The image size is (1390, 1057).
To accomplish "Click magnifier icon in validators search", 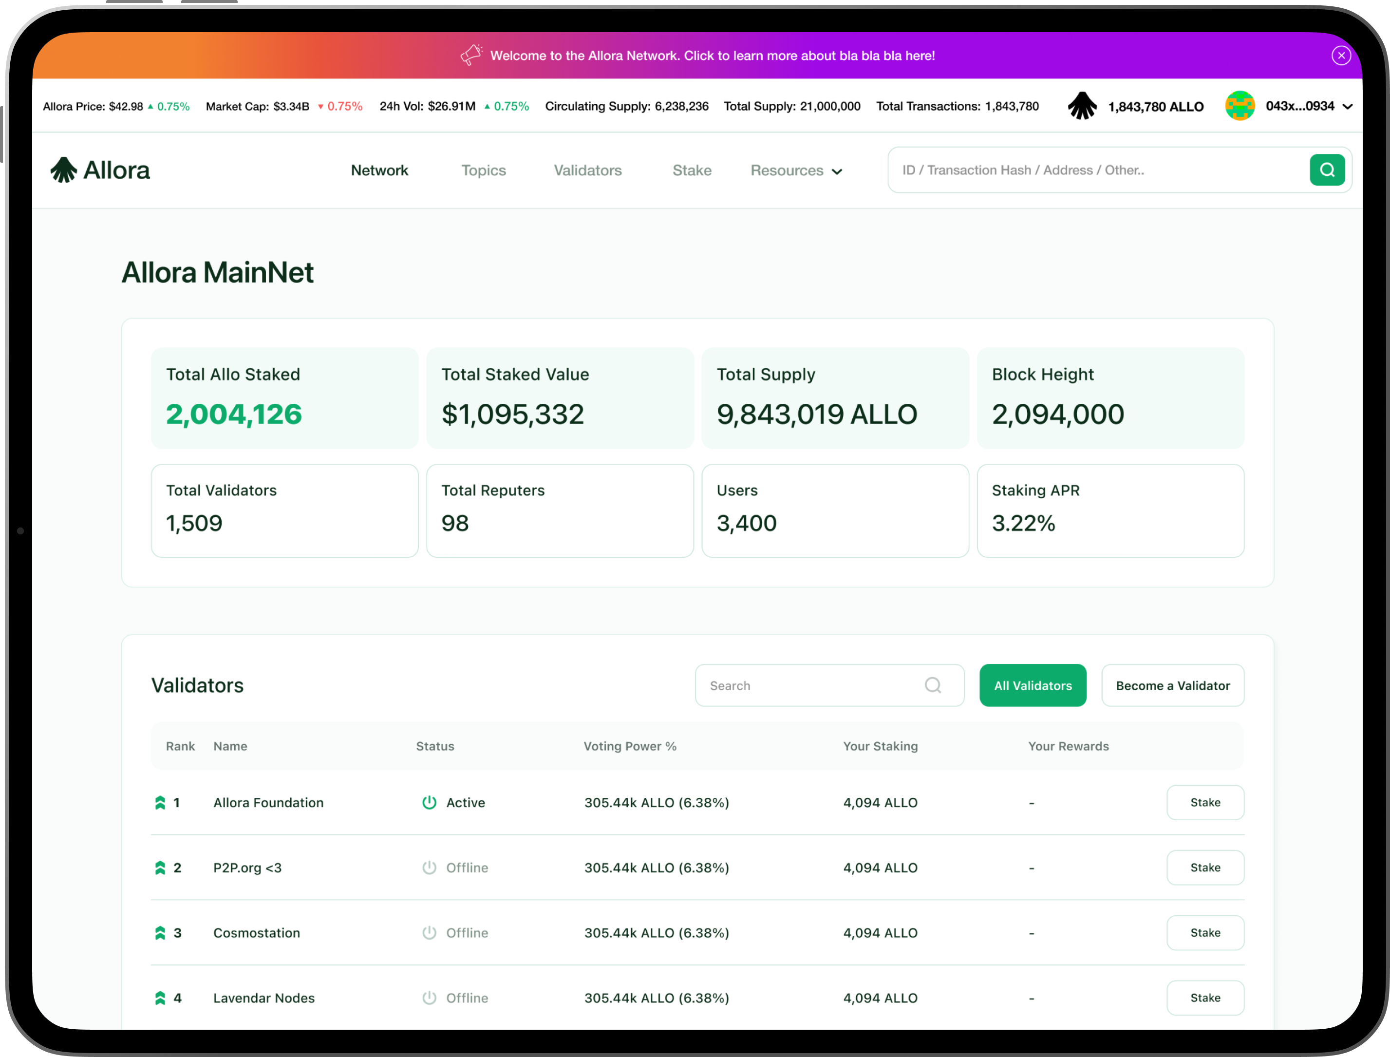I will (x=933, y=685).
